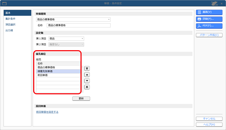Screen dimensions: 226x130
Task: Close the 単価 - 条件設定 dialog
Action: pyautogui.click(x=222, y=4)
